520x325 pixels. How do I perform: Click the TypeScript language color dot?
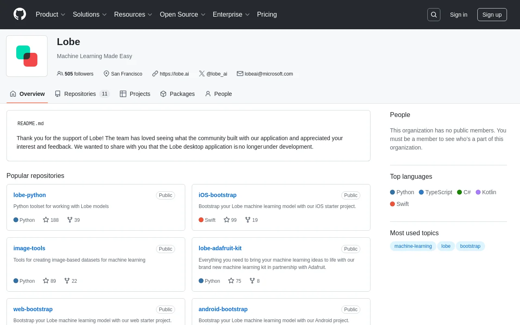pyautogui.click(x=421, y=192)
